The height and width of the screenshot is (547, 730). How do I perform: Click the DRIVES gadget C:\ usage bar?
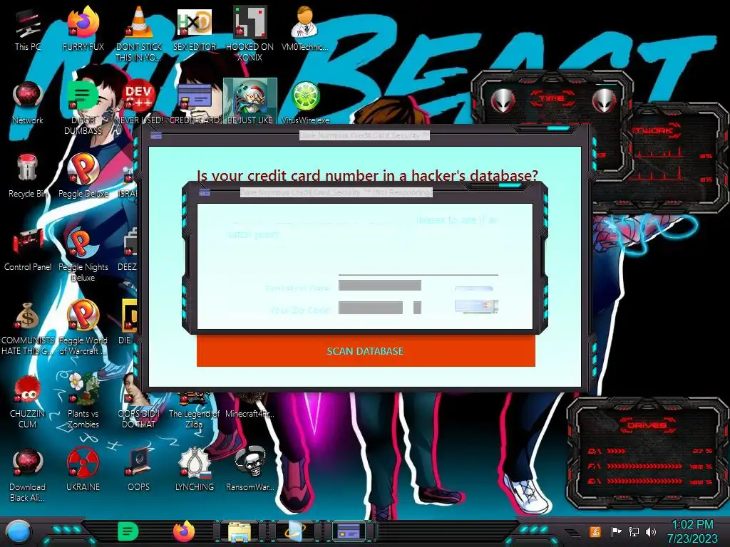(x=616, y=451)
